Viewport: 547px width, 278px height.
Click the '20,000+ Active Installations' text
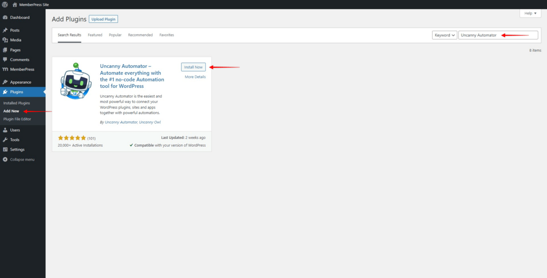coord(80,145)
